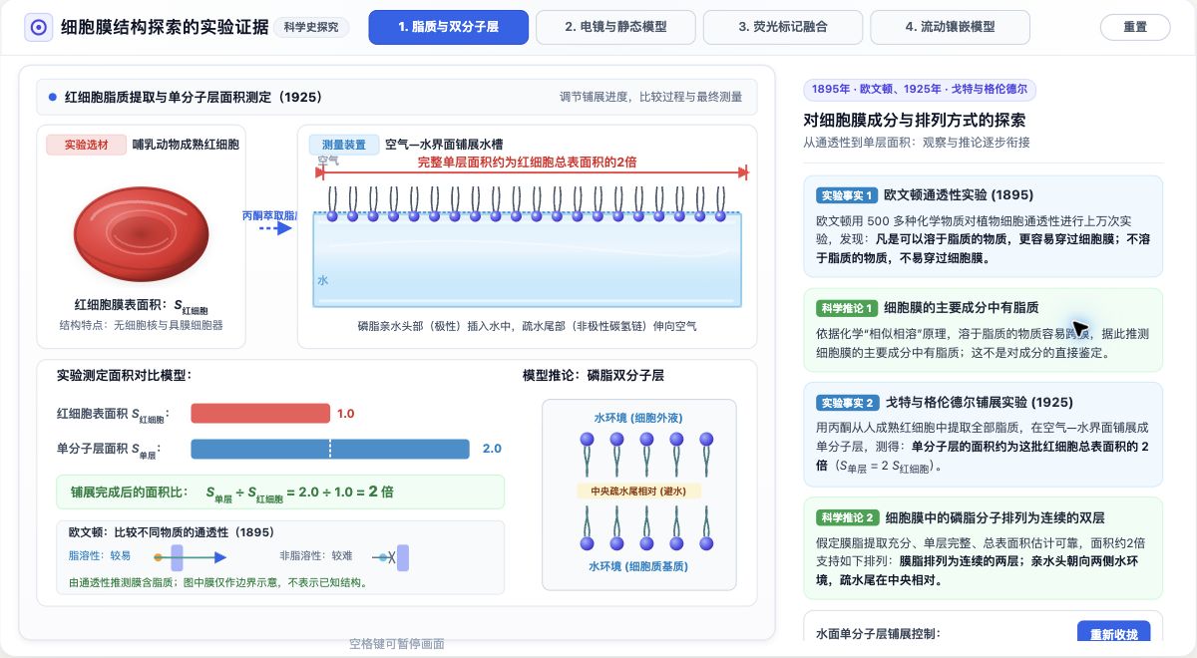This screenshot has width=1197, height=658.
Task: Click the 实验事实 1 badge
Action: (847, 195)
